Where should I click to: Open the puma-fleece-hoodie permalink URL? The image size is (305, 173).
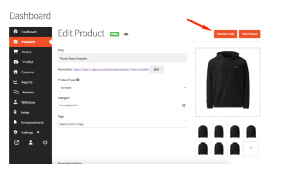pyautogui.click(x=111, y=69)
